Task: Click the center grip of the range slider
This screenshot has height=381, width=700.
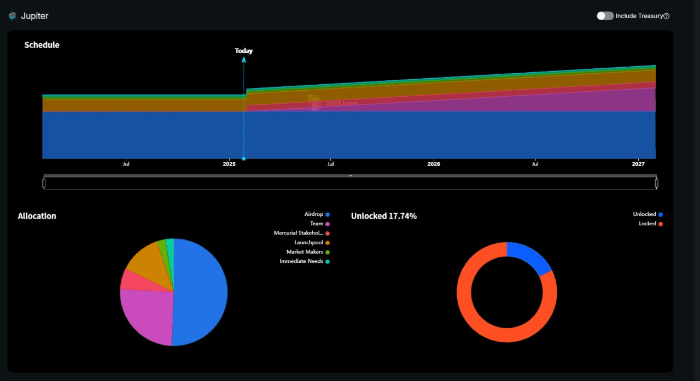Action: click(x=350, y=175)
